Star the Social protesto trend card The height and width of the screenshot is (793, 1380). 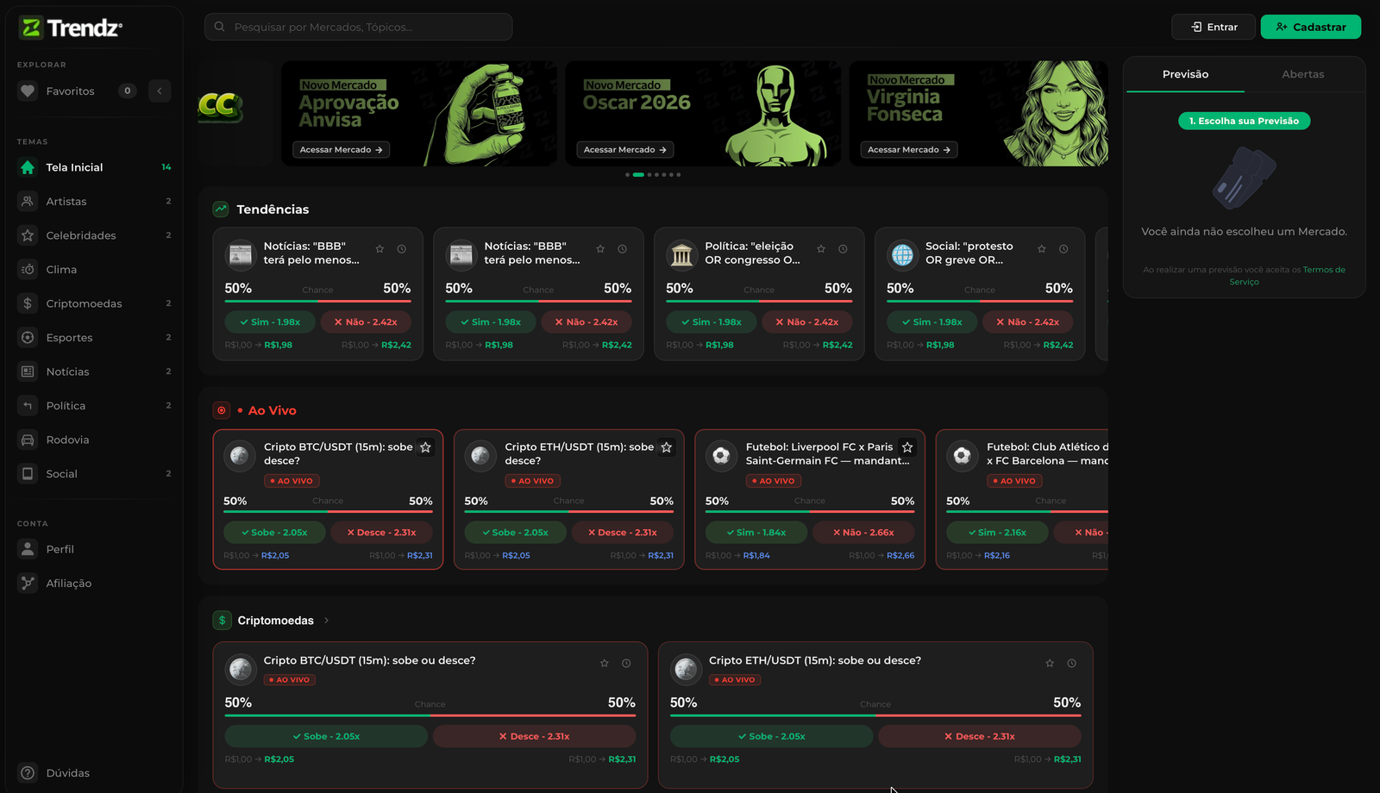tap(1041, 249)
